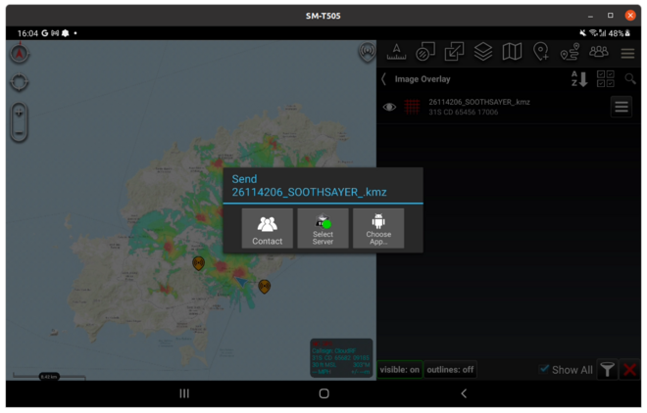Select the add point marker tool
Viewport: 647px width, 413px height.
pos(541,52)
